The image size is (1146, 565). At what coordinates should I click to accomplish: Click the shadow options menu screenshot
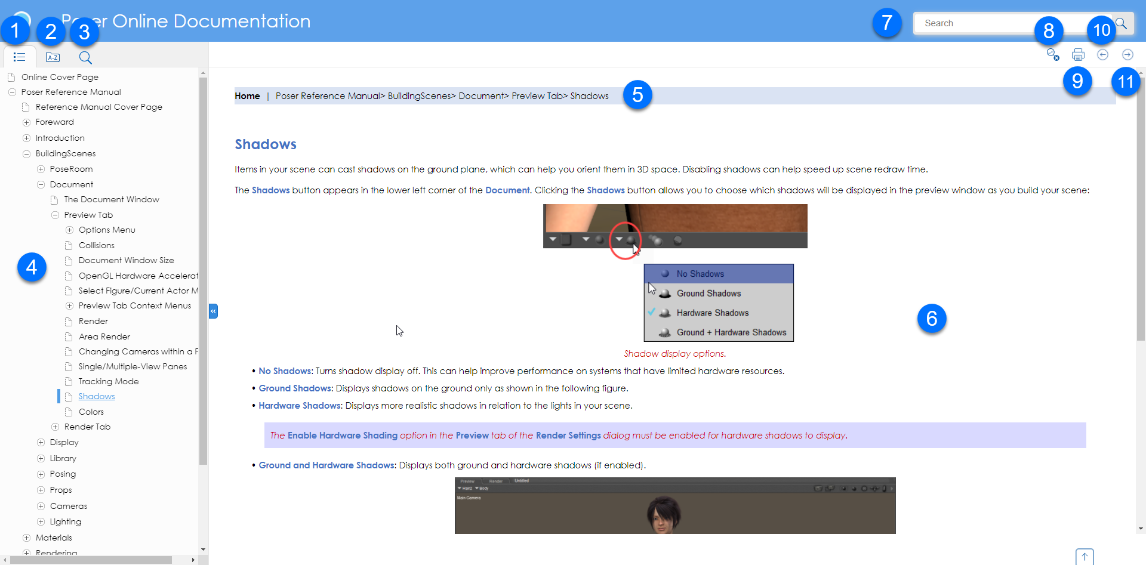click(x=719, y=303)
